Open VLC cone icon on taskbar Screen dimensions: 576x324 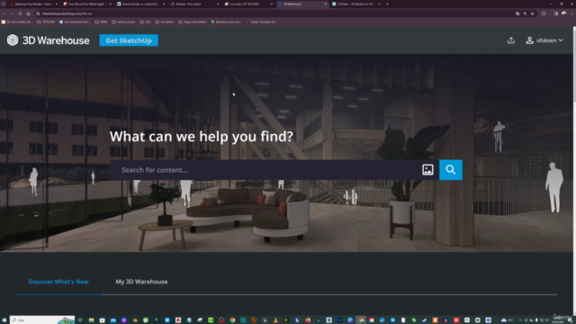tap(275, 320)
